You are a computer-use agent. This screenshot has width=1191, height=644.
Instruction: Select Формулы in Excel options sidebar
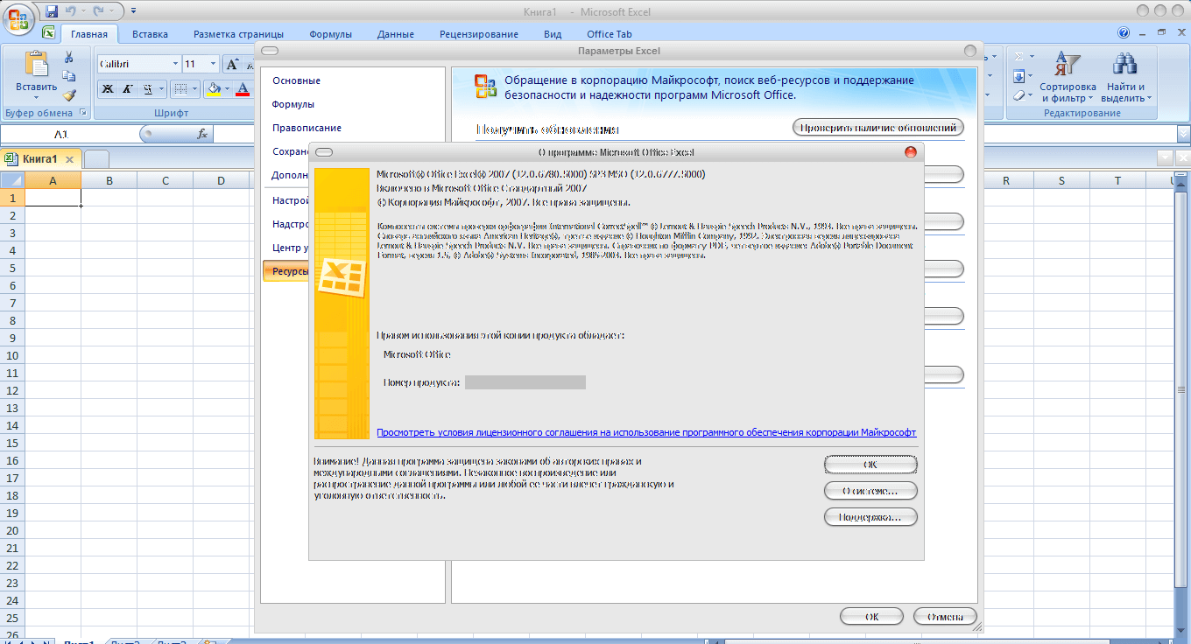pyautogui.click(x=293, y=104)
